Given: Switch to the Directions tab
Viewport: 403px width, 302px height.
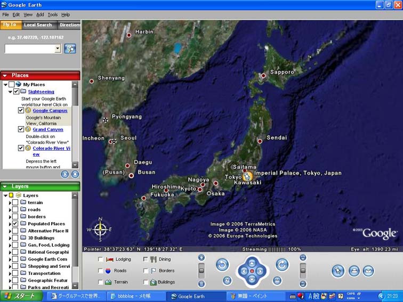Looking at the screenshot, I should [x=69, y=25].
